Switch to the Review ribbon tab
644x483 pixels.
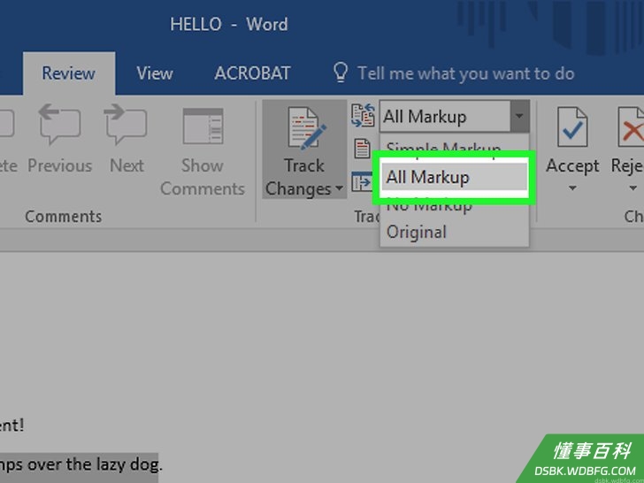point(69,73)
